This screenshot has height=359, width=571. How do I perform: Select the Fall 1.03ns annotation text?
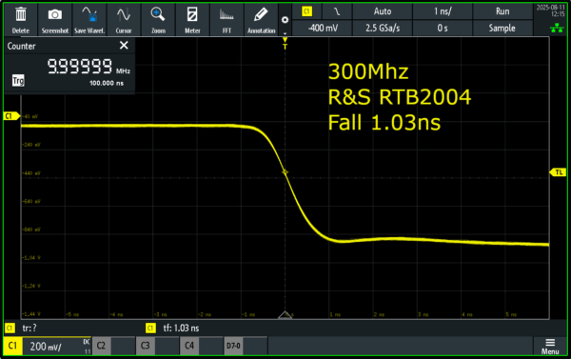pos(384,123)
